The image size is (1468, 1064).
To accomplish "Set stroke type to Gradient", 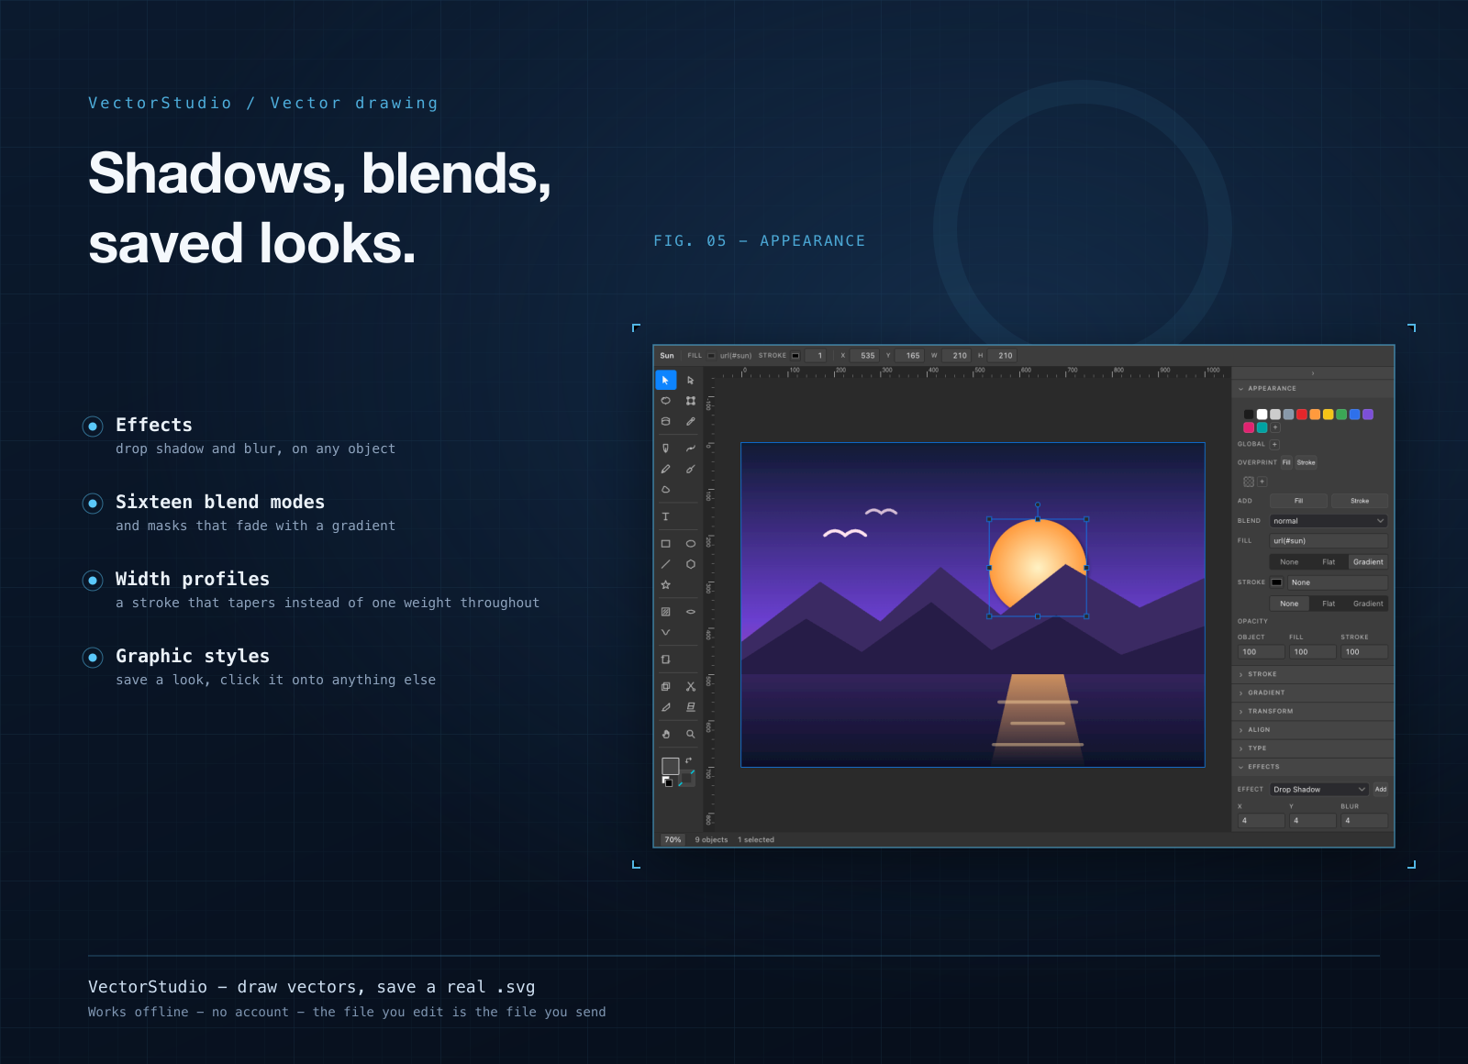I will (x=1368, y=604).
